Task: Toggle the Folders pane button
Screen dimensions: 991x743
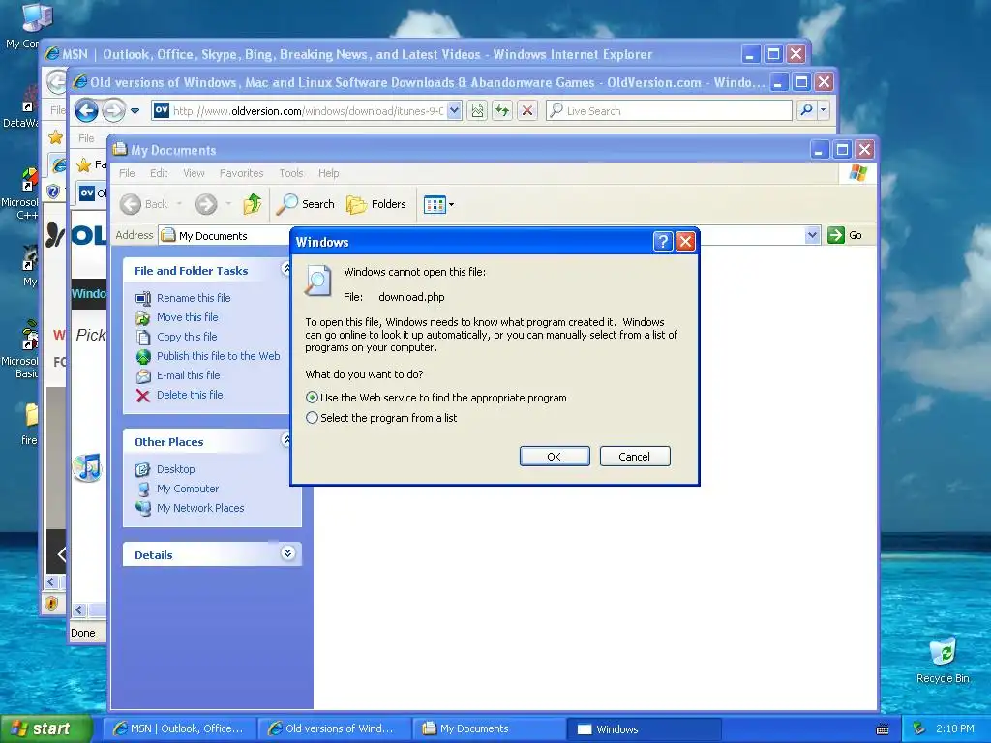Action: click(376, 204)
